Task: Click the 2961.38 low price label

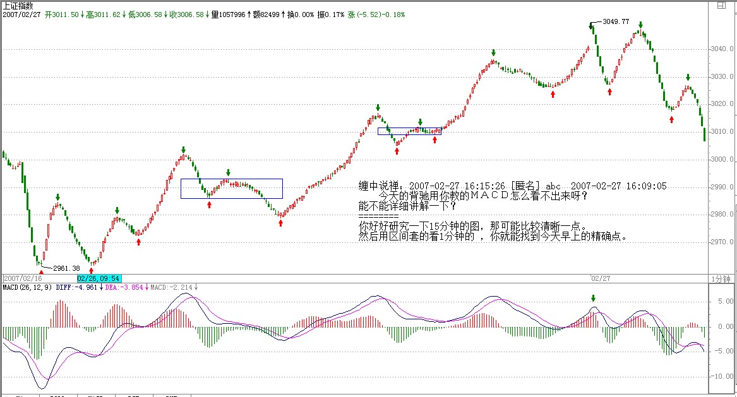Action: coord(66,268)
